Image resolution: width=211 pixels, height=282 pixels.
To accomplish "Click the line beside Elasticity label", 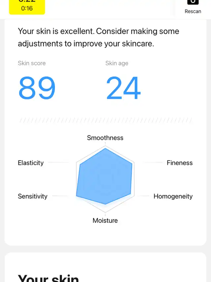I will (59, 162).
